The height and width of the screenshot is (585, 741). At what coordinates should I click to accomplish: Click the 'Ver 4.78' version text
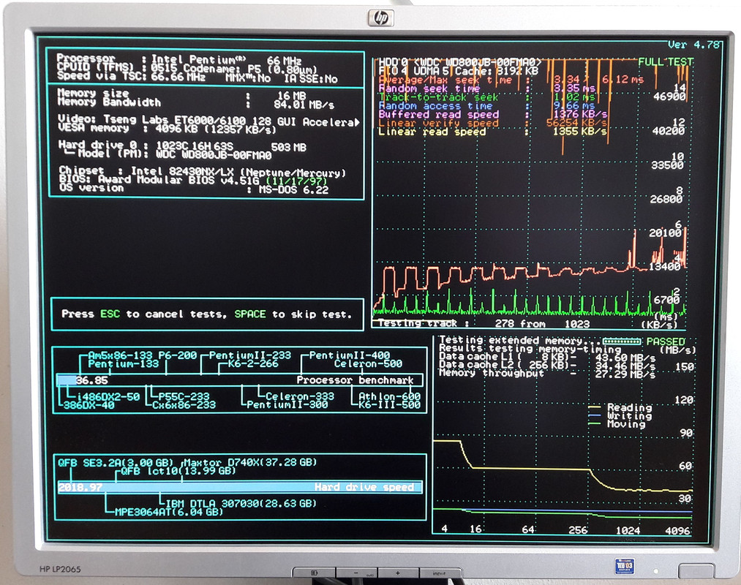tap(693, 45)
